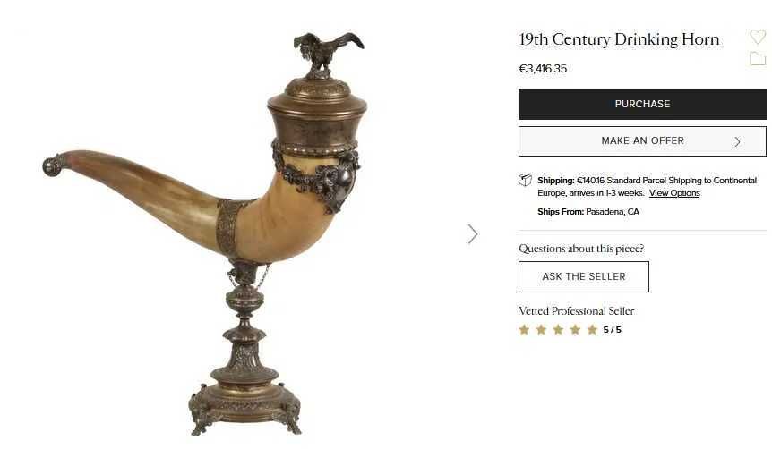Open the MAKE AN OFFER button
772x449 pixels.
(642, 141)
